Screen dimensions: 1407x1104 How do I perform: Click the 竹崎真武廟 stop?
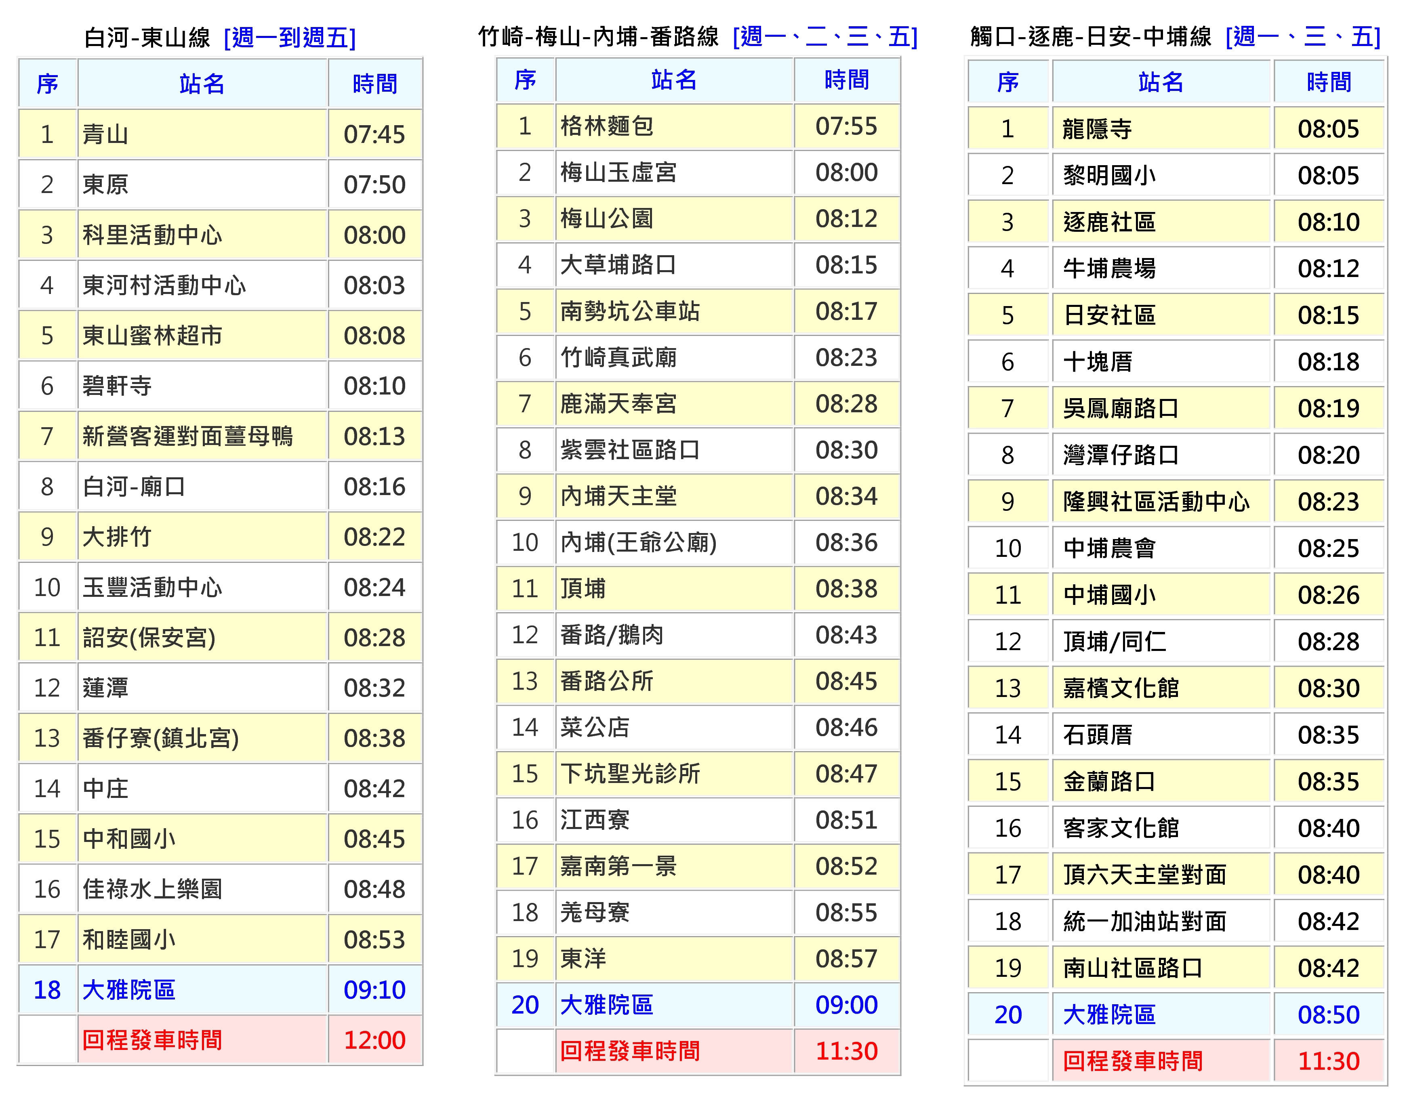(x=618, y=357)
